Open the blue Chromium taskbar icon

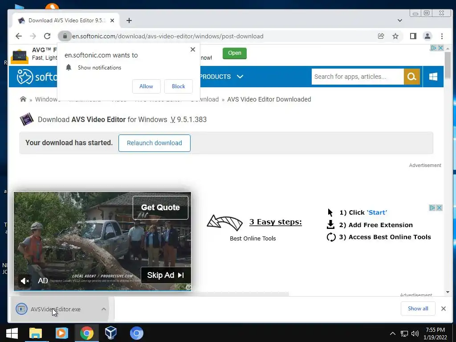point(136,333)
